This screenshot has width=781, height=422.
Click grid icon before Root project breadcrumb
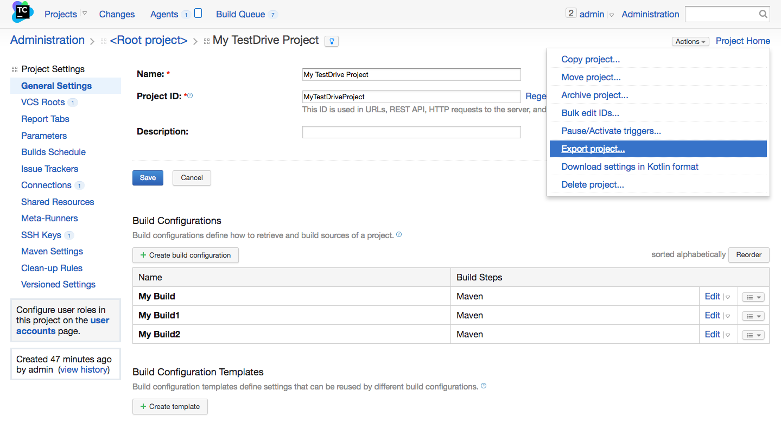(104, 41)
